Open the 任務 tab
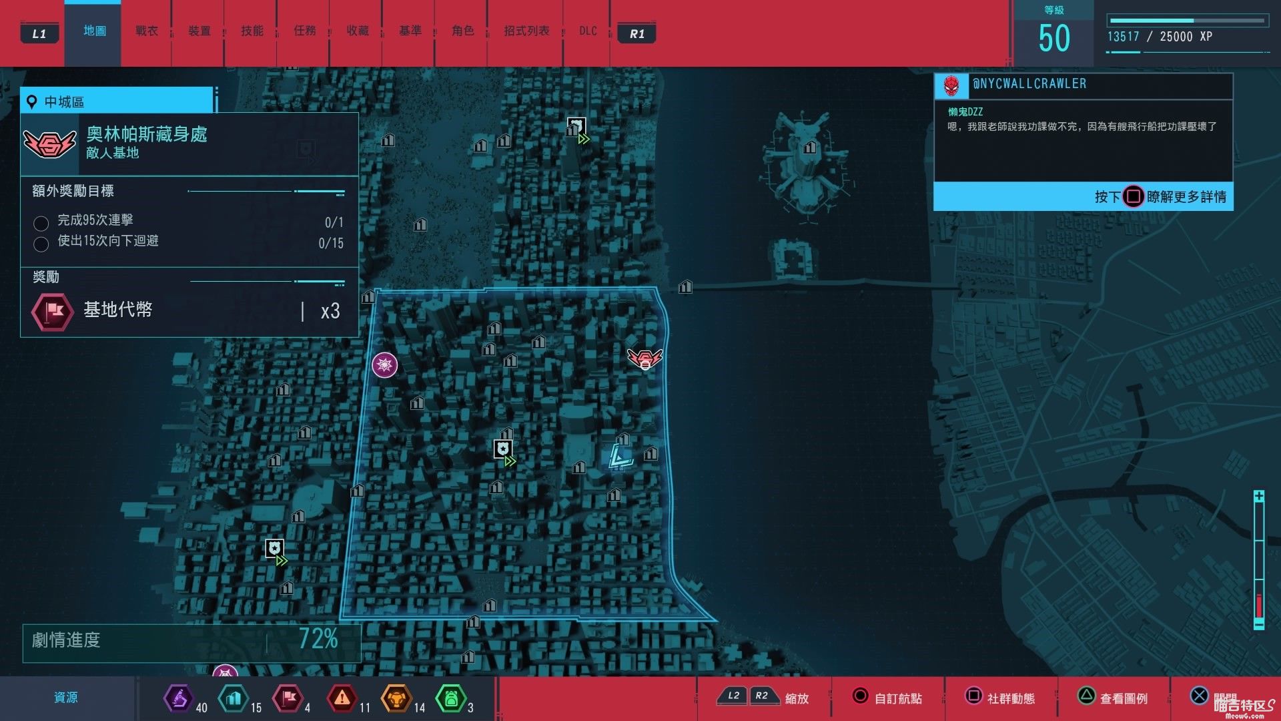 coord(304,31)
